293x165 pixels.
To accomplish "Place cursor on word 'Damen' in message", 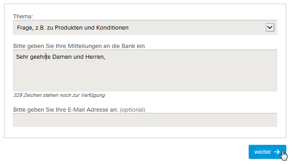I will tap(62, 57).
